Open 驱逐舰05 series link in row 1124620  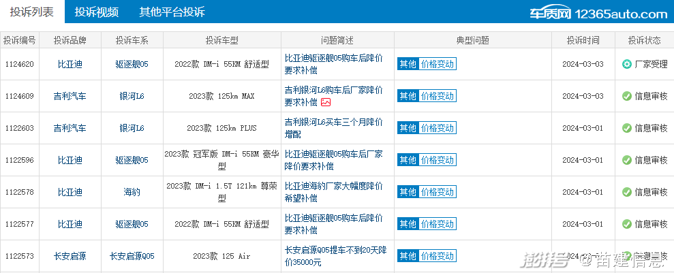tap(132, 65)
